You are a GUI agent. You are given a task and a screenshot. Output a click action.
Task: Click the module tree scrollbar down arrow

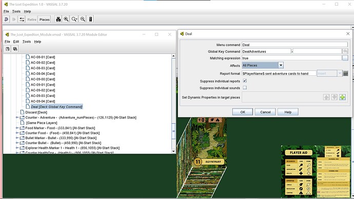click(x=173, y=151)
